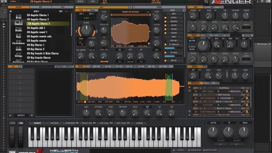Click the list icon beside bottom Master FX
The width and height of the screenshot is (272, 153).
point(32,115)
